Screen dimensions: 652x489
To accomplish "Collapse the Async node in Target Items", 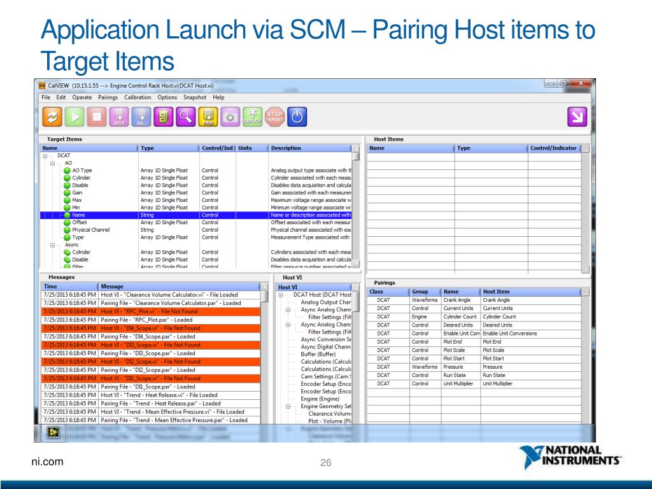I will (52, 245).
